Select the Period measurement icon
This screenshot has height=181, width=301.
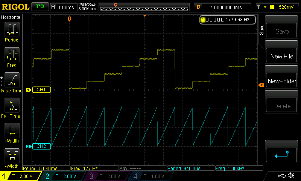pos(12,29)
